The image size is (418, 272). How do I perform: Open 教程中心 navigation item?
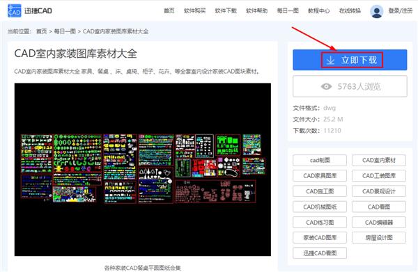point(319,10)
